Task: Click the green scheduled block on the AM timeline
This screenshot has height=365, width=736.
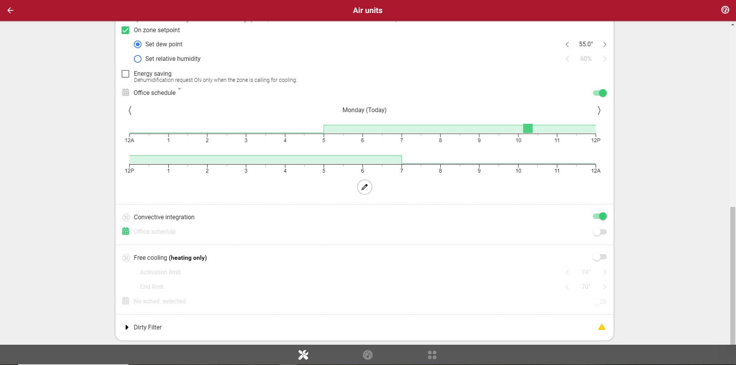Action: (459, 129)
